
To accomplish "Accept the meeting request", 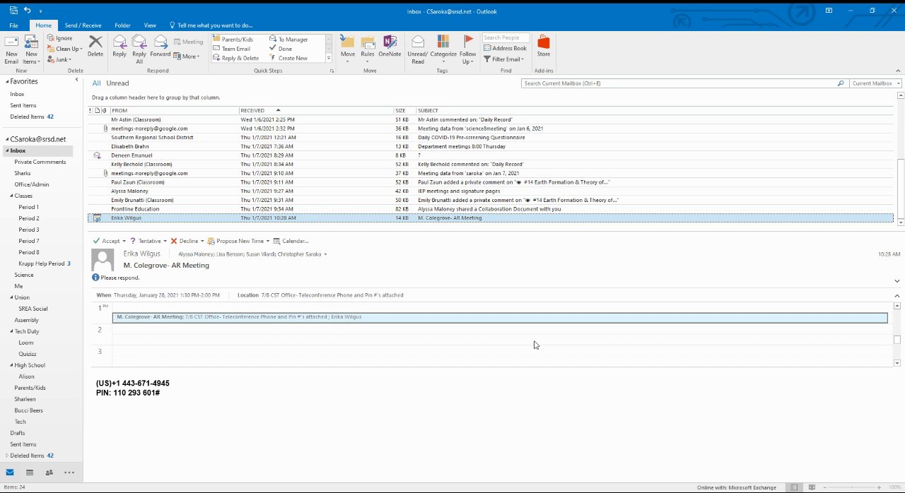I will 110,241.
